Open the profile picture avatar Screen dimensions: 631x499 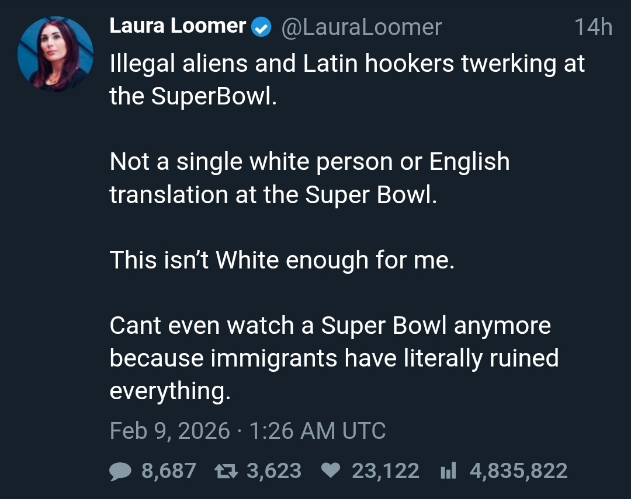click(x=56, y=53)
